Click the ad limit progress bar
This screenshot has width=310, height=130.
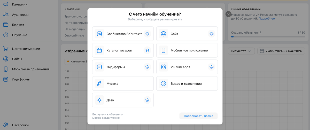(268, 37)
